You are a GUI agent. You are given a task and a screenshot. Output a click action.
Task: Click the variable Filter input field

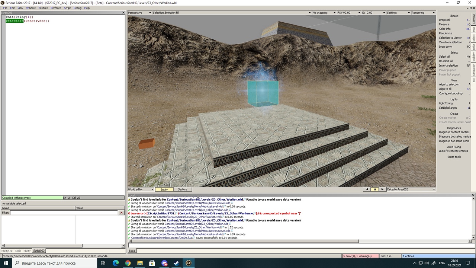click(x=64, y=213)
